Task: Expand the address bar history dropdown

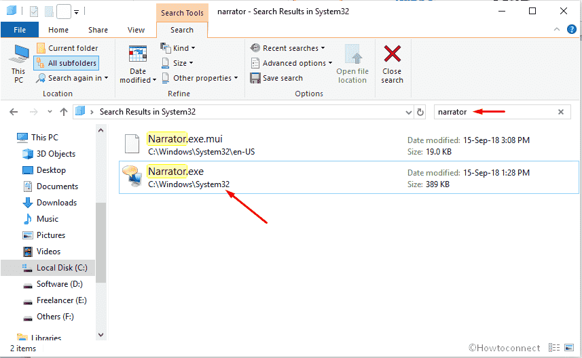Action: point(409,113)
